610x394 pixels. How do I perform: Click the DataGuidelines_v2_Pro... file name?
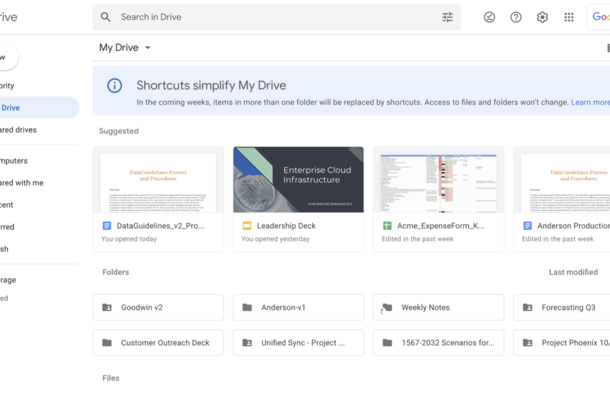tap(161, 226)
